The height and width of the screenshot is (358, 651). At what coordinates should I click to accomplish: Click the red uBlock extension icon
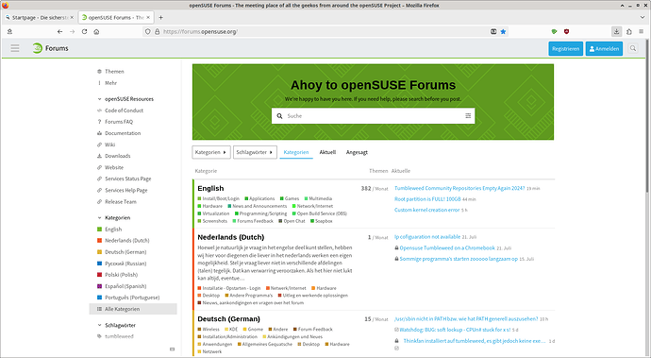click(x=566, y=31)
